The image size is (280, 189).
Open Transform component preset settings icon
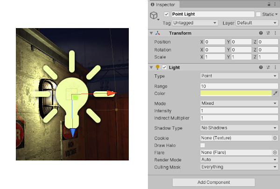(268, 33)
